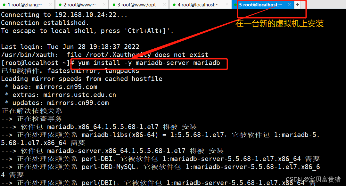Click 'Connecting to 192.168.10.24:22...' line
The height and width of the screenshot is (186, 346).
pyautogui.click(x=64, y=15)
